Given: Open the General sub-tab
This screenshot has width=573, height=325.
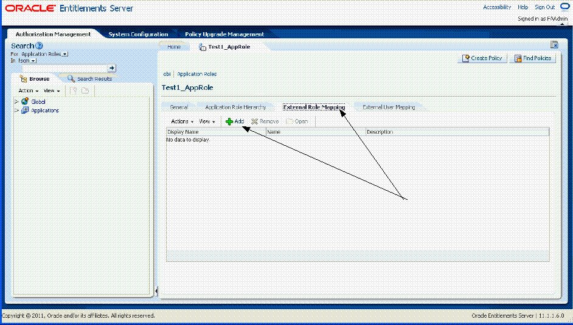Looking at the screenshot, I should tap(179, 108).
